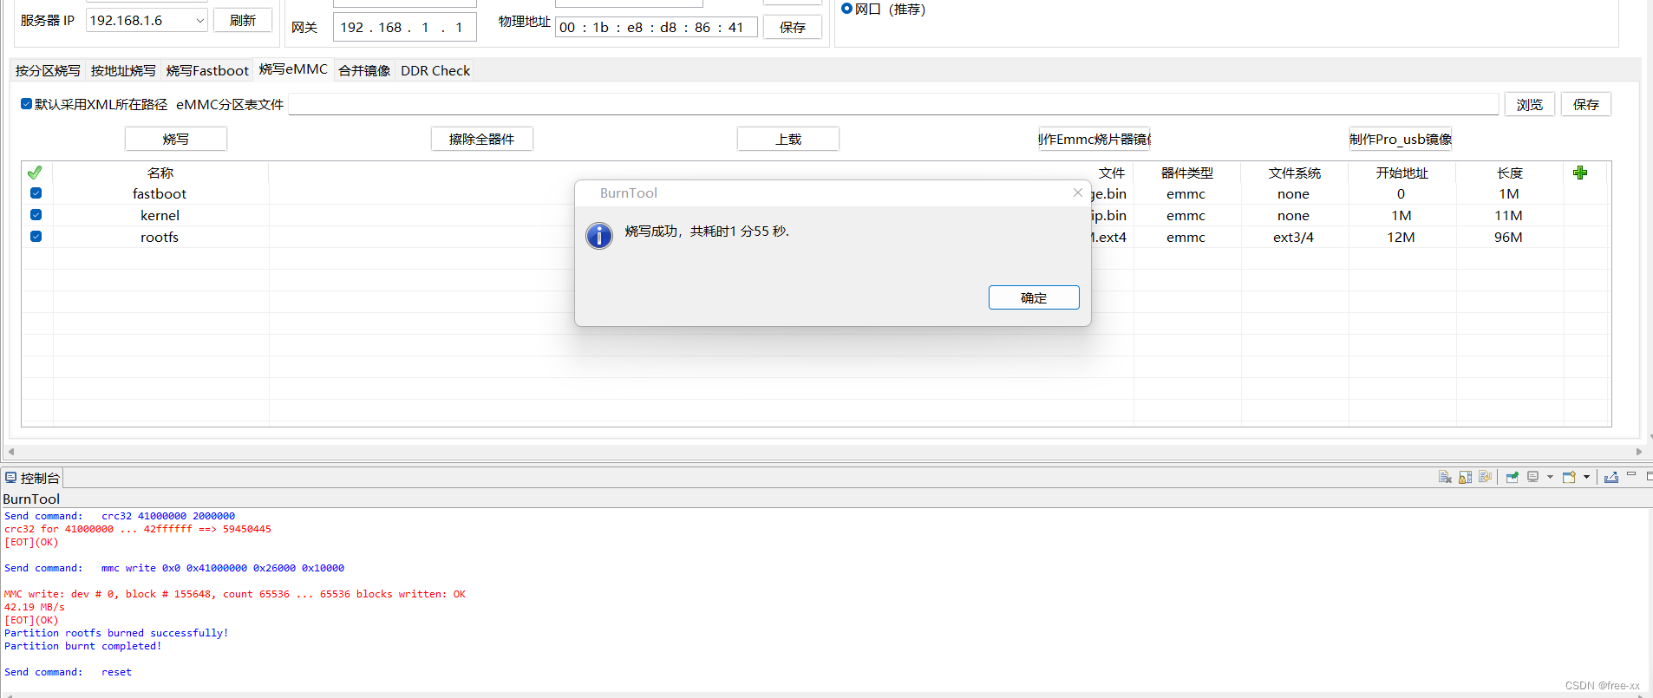This screenshot has height=698, width=1653.
Task: Click 'Partition rootfs burned successfully!' console line
Action: (116, 633)
